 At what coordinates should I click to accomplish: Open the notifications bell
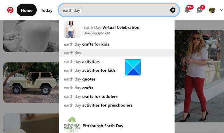(x=187, y=10)
